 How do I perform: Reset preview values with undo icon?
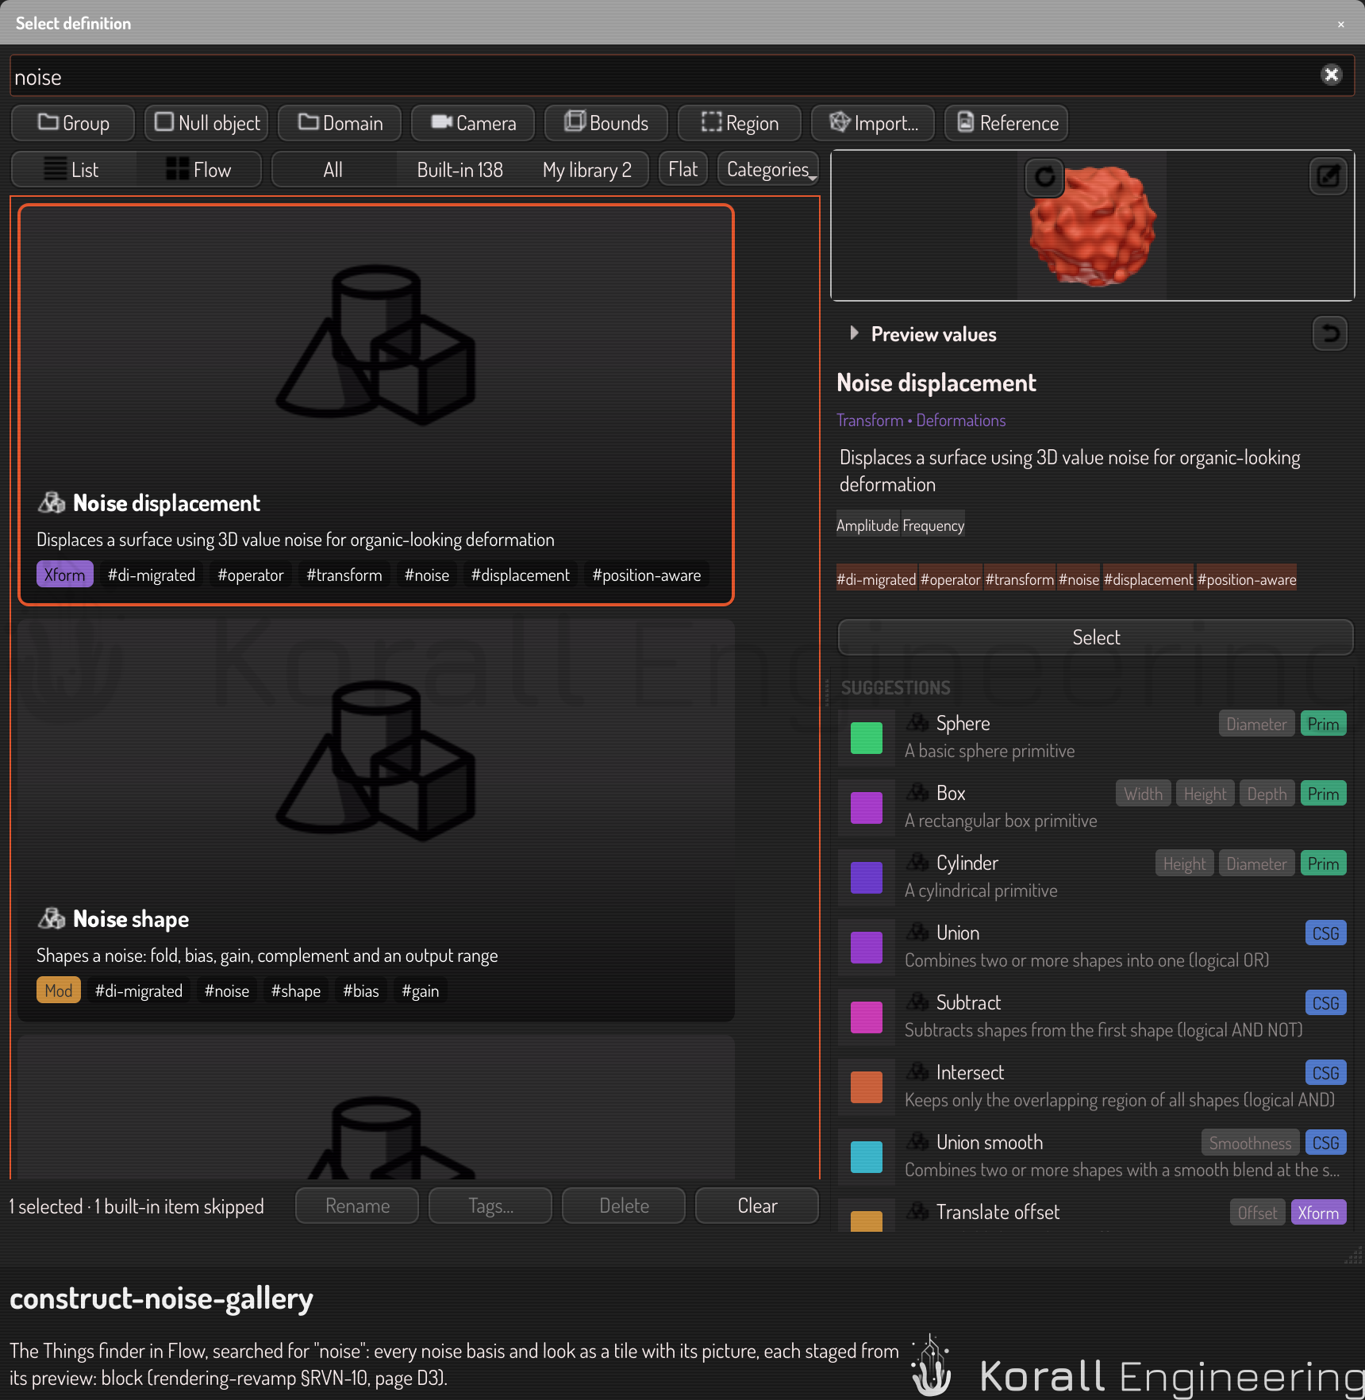point(1330,333)
